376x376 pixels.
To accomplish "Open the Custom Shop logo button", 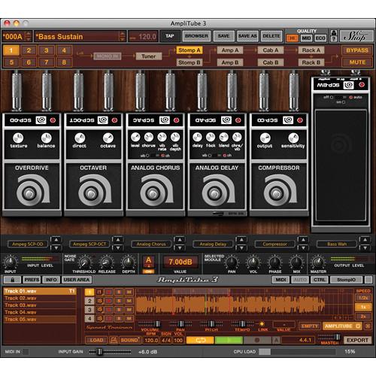I will (356, 36).
